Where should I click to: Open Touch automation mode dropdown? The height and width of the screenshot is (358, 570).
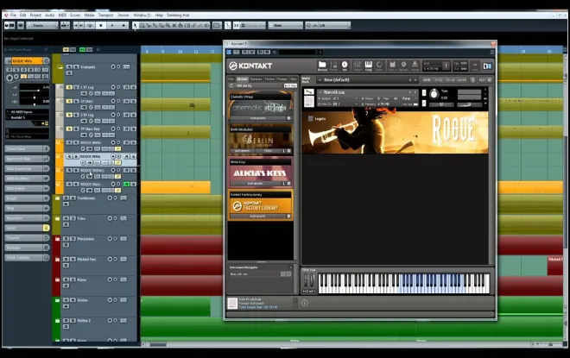coord(42,25)
